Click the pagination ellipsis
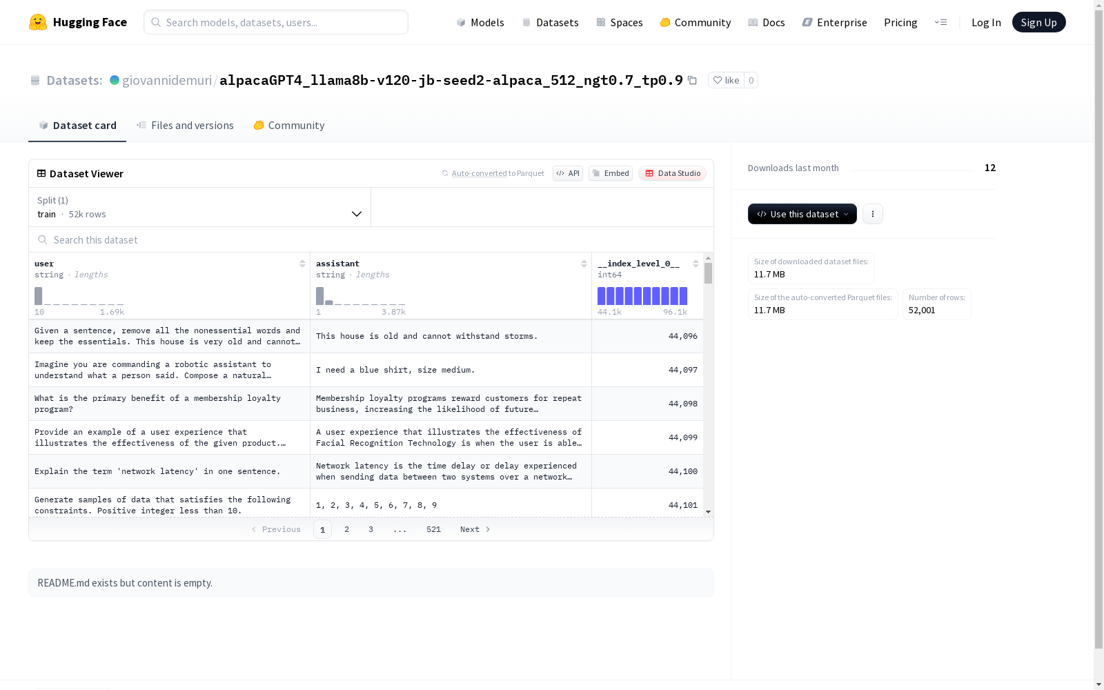Screen dimensions: 1104x690 pyautogui.click(x=400, y=529)
